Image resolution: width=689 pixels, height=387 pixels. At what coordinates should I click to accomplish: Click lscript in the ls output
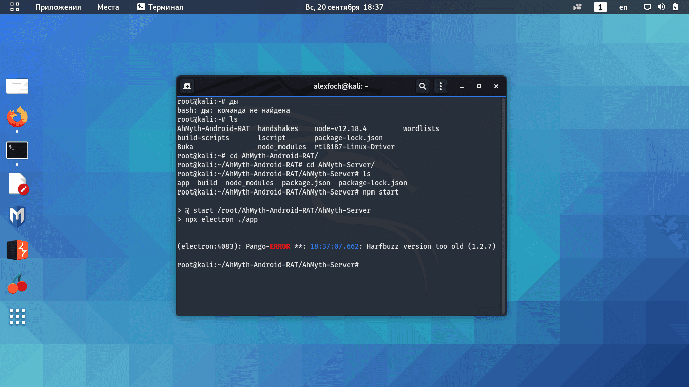point(272,138)
